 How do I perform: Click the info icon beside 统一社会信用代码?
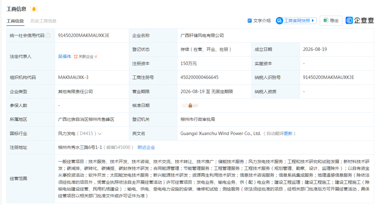tap(48, 36)
